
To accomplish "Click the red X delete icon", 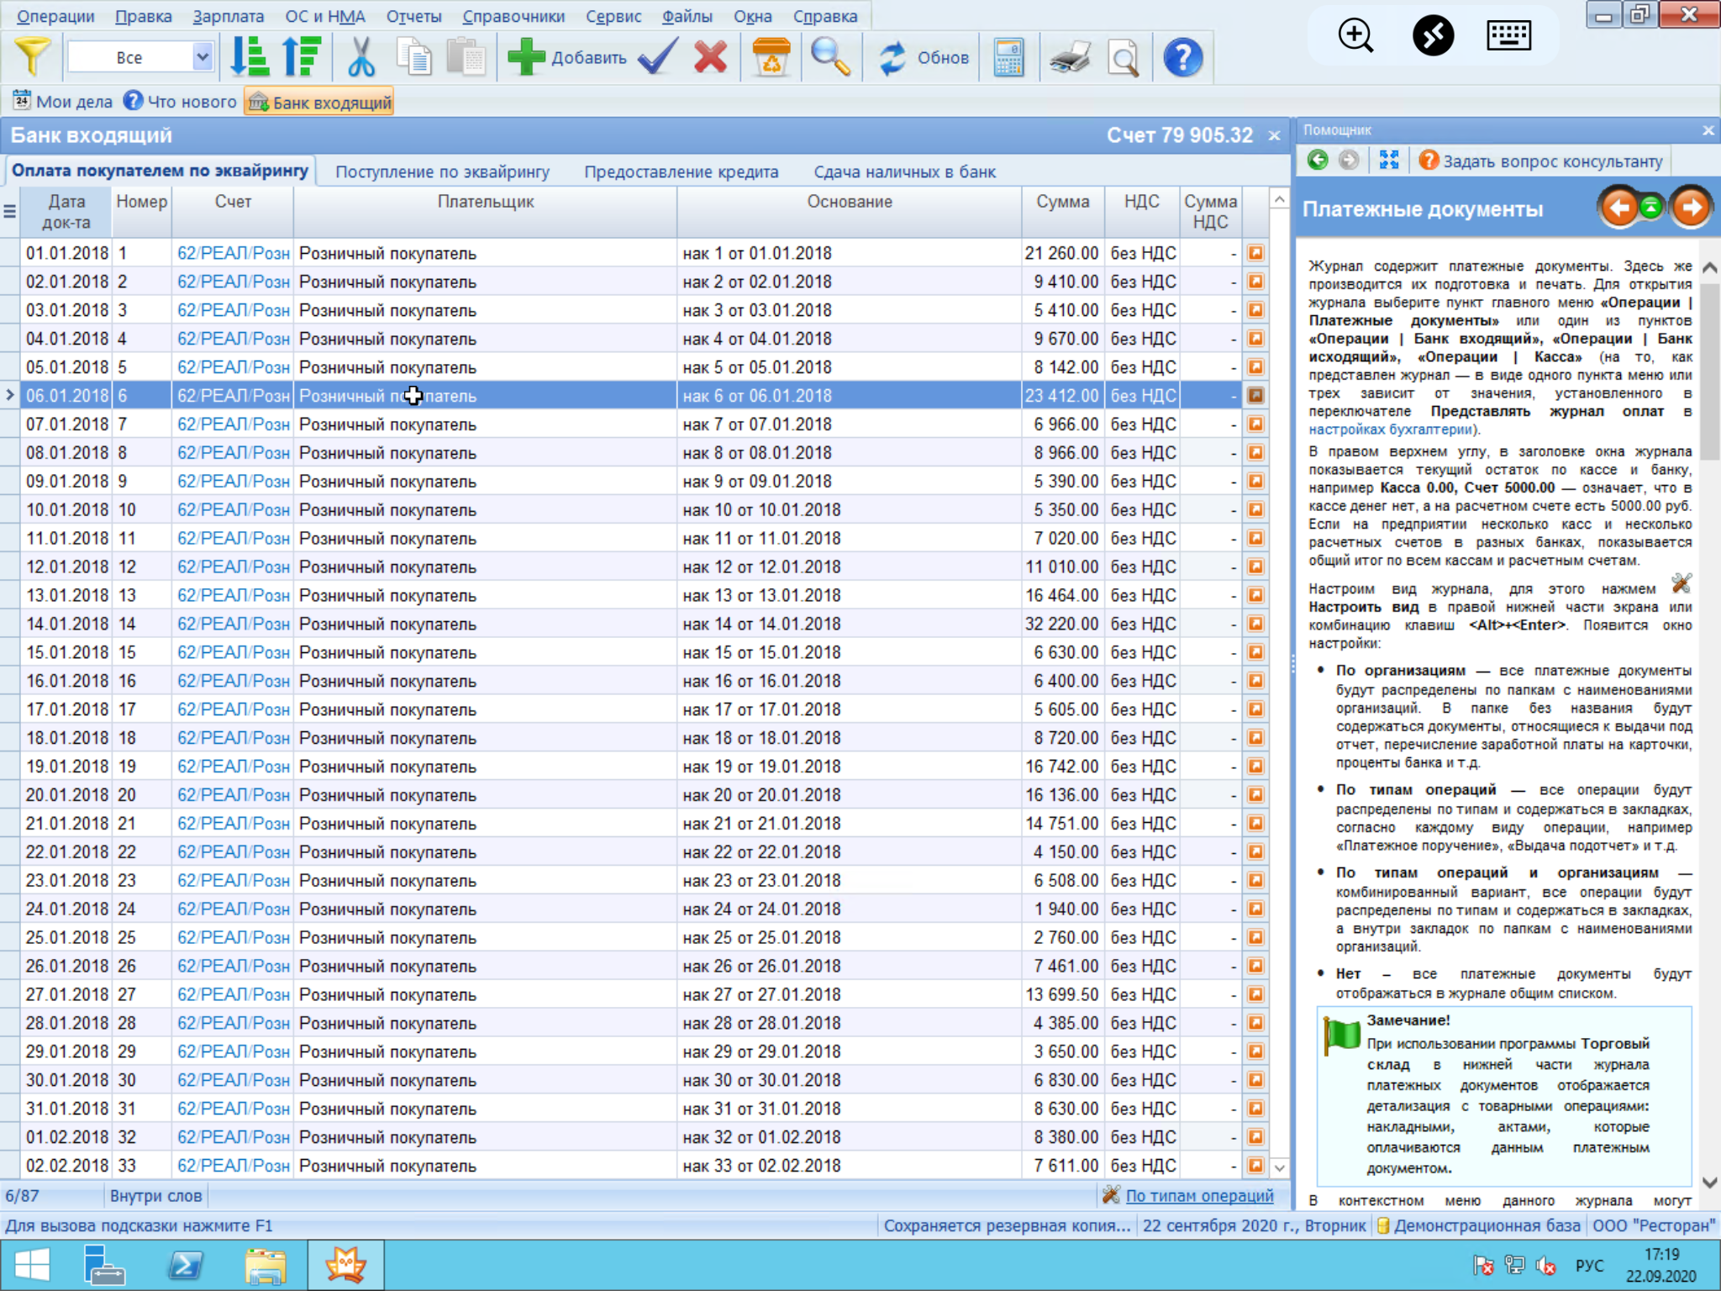I will [710, 57].
